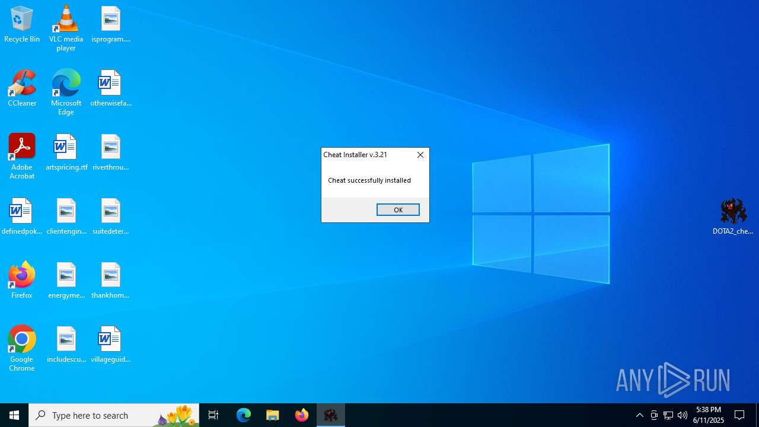Click the Meet Now tray icon
This screenshot has width=759, height=427.
[x=654, y=415]
